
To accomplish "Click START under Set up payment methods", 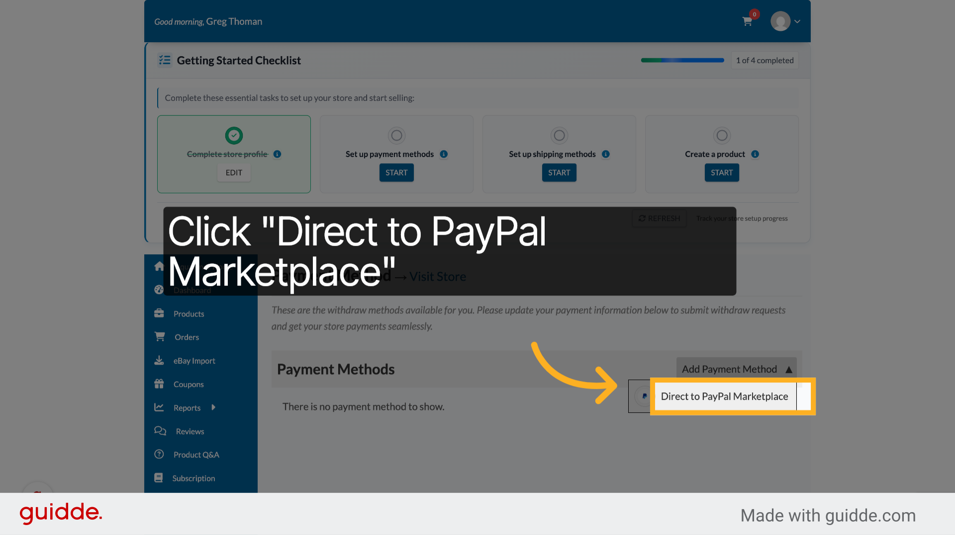I will (x=396, y=172).
